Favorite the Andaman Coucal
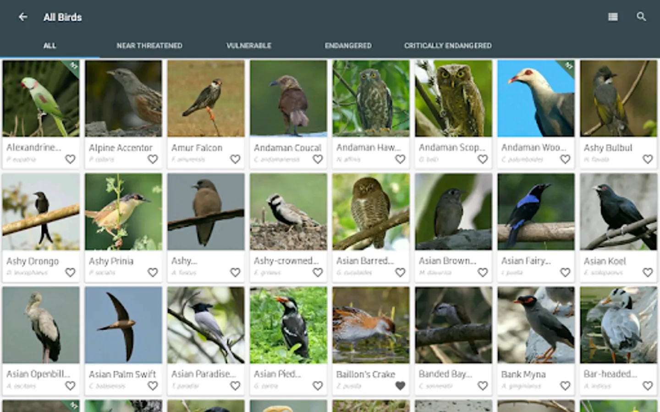 [318, 159]
